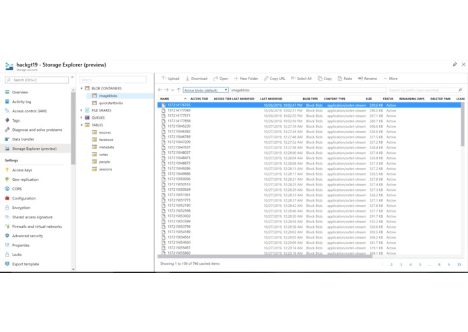Jump to last page with double arrow
Screen dimensions: 468x332
point(459,265)
